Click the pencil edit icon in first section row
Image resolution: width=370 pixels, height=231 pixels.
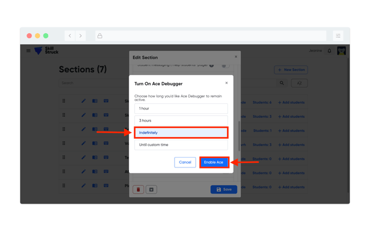point(83,101)
